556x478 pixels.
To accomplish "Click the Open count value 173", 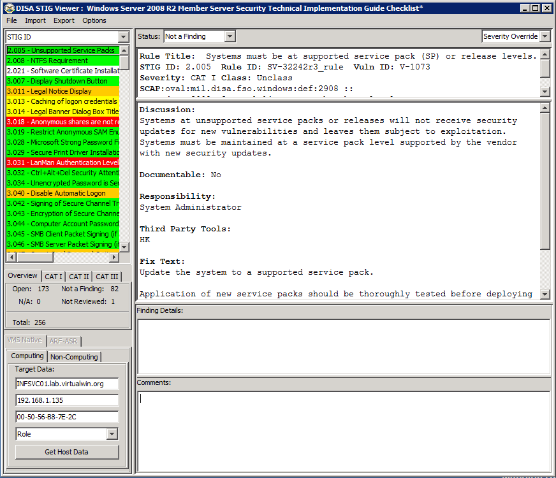I will (x=43, y=289).
